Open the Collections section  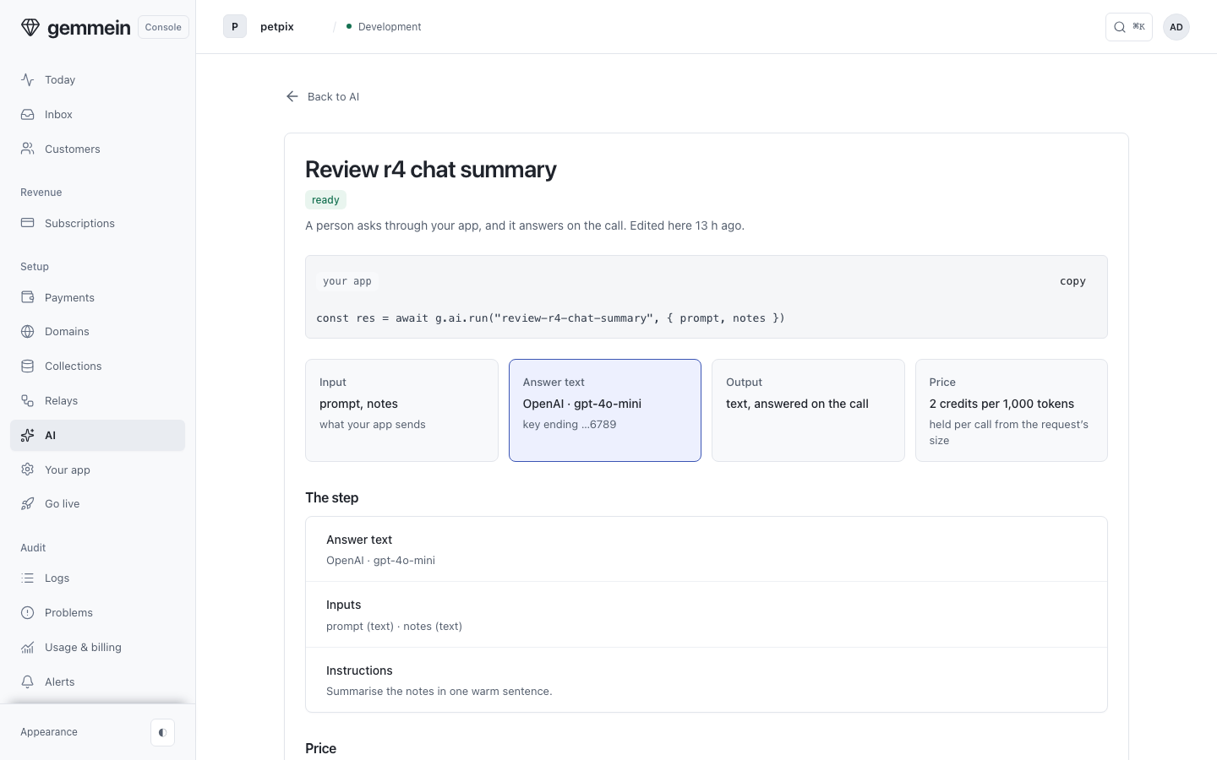(97, 366)
